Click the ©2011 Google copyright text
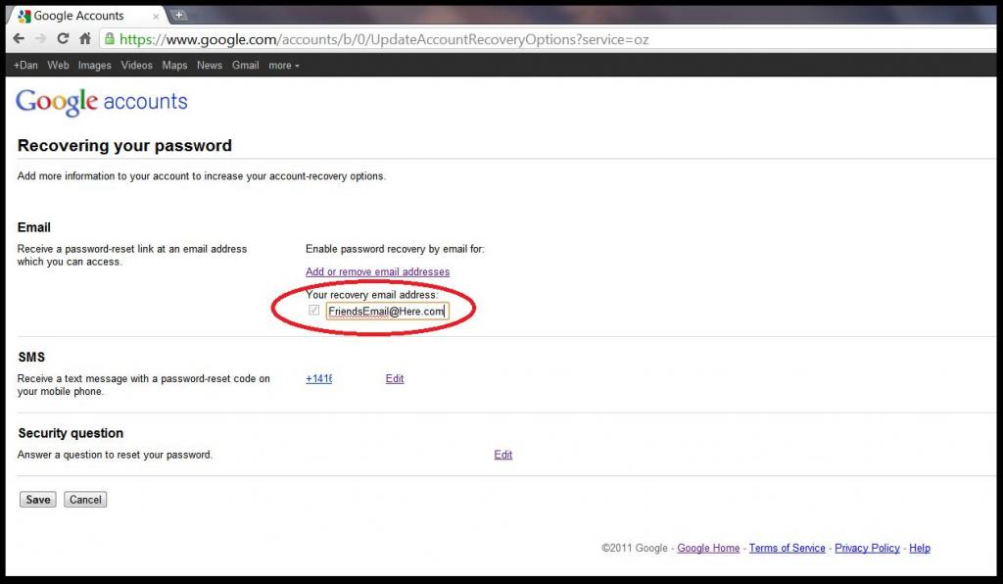The image size is (1003, 584). point(635,548)
